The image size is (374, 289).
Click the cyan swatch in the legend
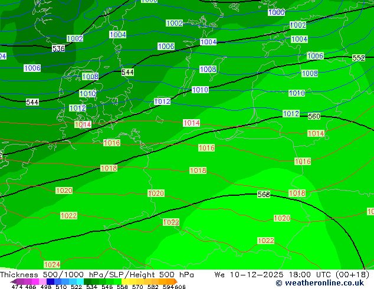(x=80, y=281)
